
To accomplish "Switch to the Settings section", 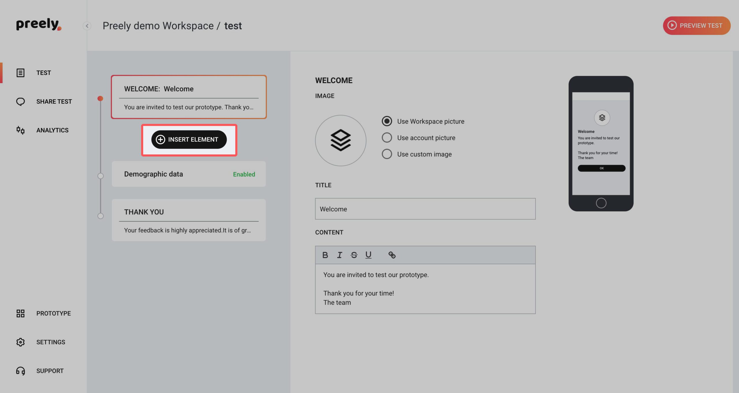I will [x=51, y=342].
